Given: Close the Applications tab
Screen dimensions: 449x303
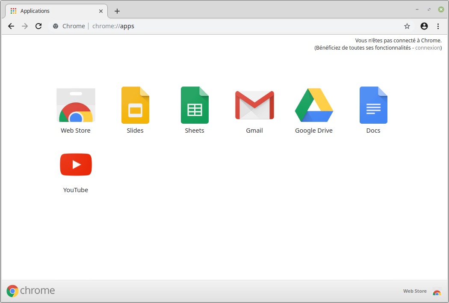Looking at the screenshot, I should pyautogui.click(x=101, y=11).
